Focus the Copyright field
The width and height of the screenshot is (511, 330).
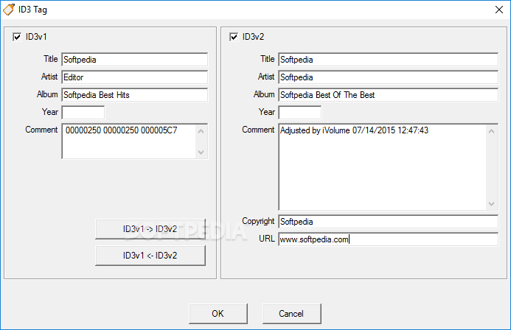pos(388,221)
